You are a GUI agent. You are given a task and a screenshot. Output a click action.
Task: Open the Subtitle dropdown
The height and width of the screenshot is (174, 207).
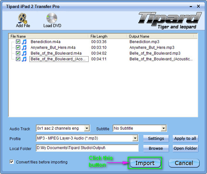(164, 128)
